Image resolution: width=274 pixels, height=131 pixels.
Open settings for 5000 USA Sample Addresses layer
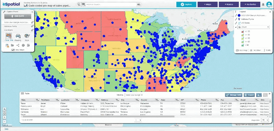(32, 23)
